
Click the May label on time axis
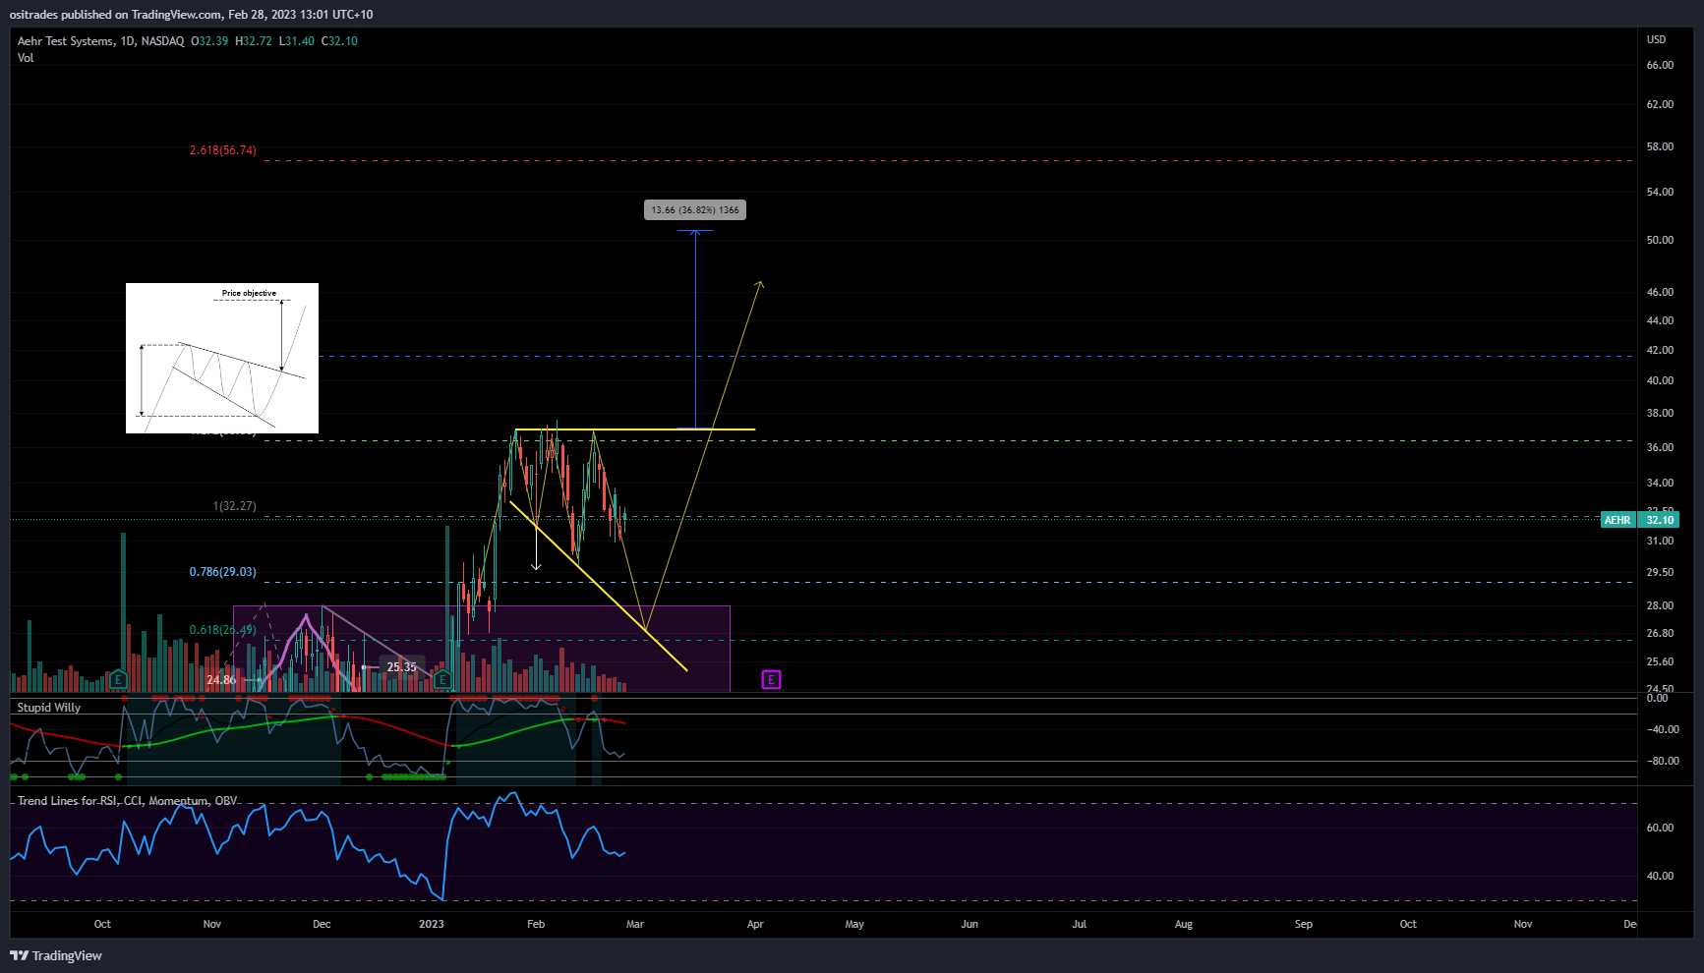(x=854, y=924)
